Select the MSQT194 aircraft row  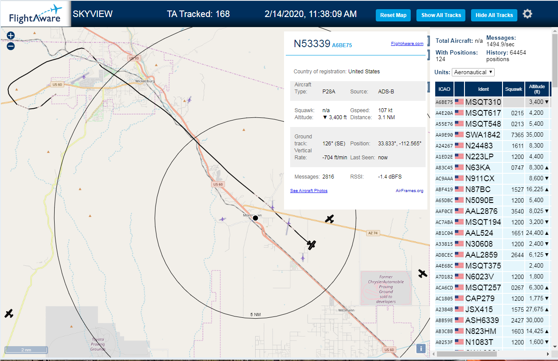point(492,222)
